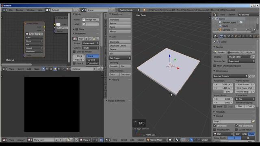260x146 pixels.
Task: Adjust resolution percentage slider at 50%
Action: coord(223,92)
